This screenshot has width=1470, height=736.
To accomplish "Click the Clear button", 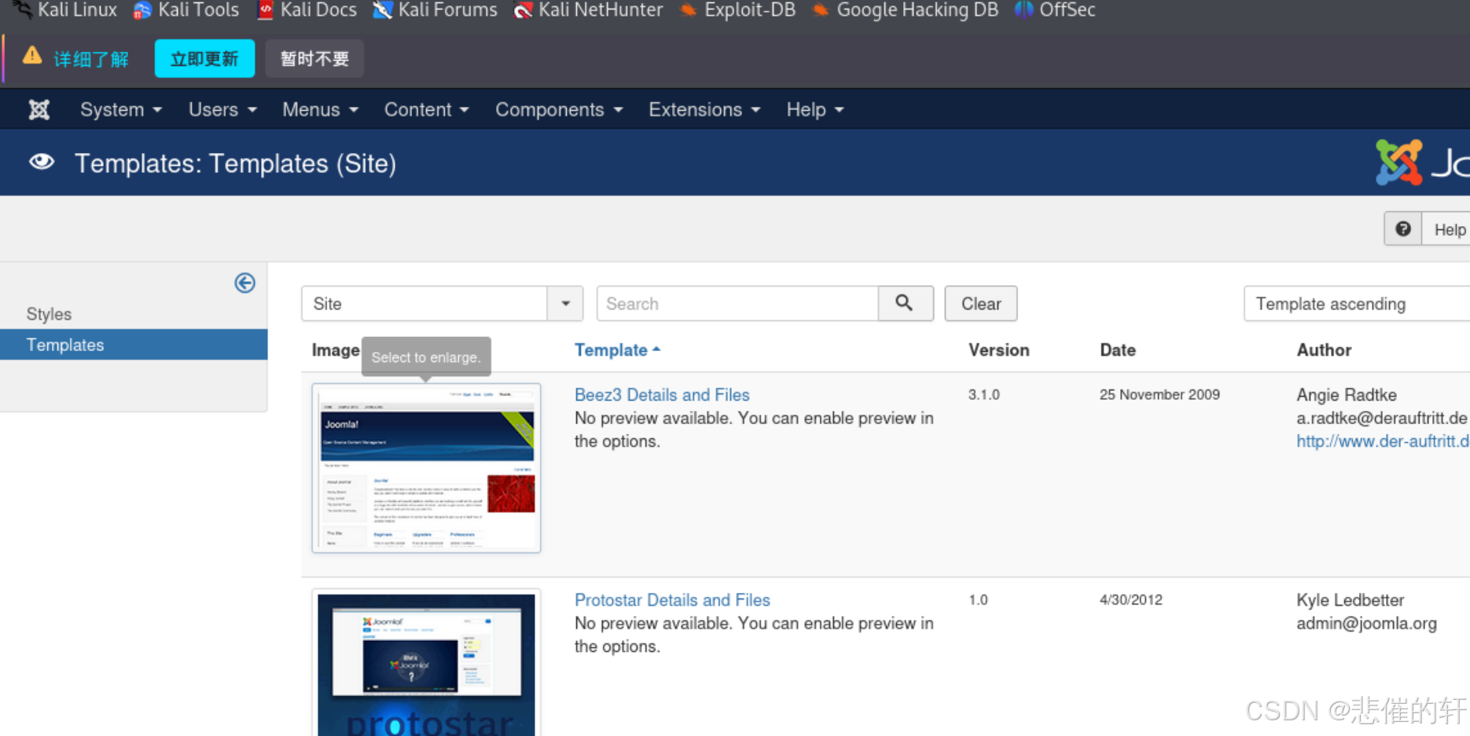I will pyautogui.click(x=980, y=303).
